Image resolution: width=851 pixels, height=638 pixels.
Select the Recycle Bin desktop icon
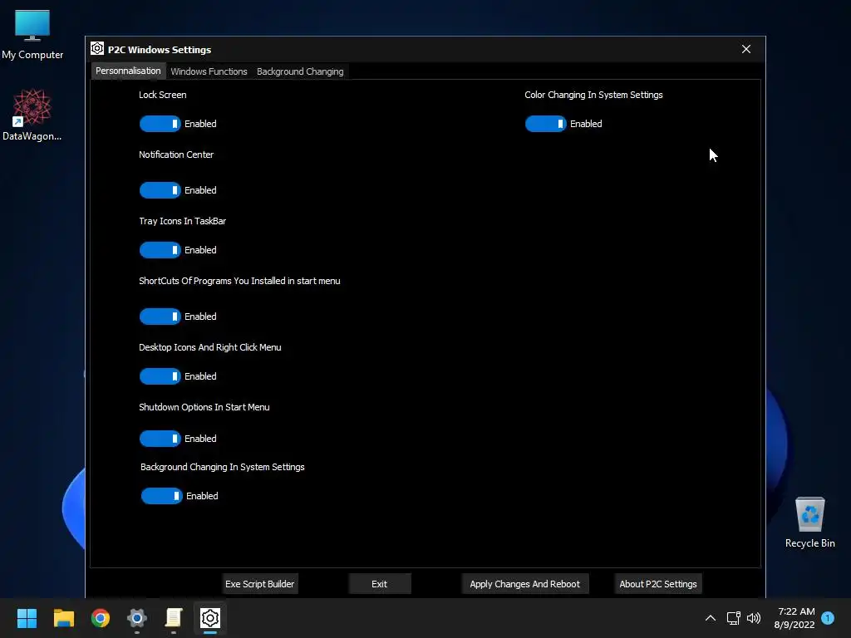coord(809,523)
